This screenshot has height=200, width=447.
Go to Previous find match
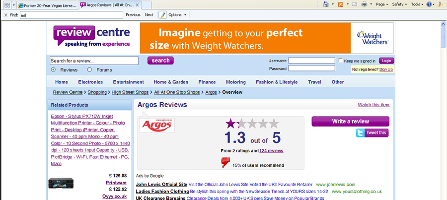(133, 15)
